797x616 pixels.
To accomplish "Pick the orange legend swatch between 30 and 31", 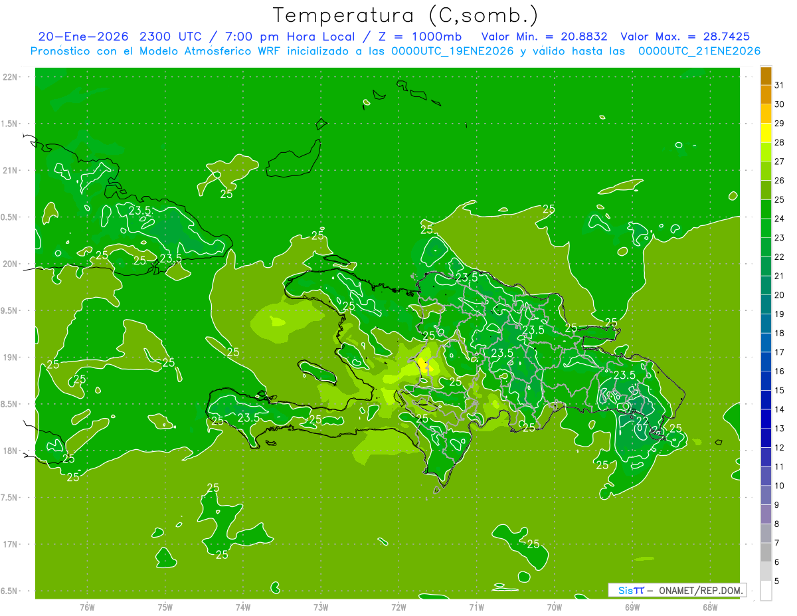I will (766, 95).
